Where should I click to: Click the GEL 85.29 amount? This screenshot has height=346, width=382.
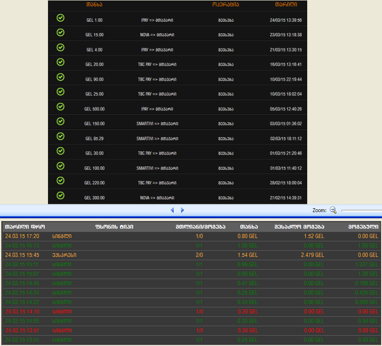tap(94, 139)
